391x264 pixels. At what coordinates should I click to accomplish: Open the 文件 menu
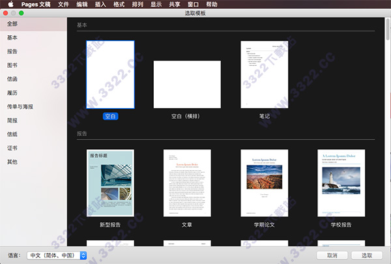tap(63, 5)
